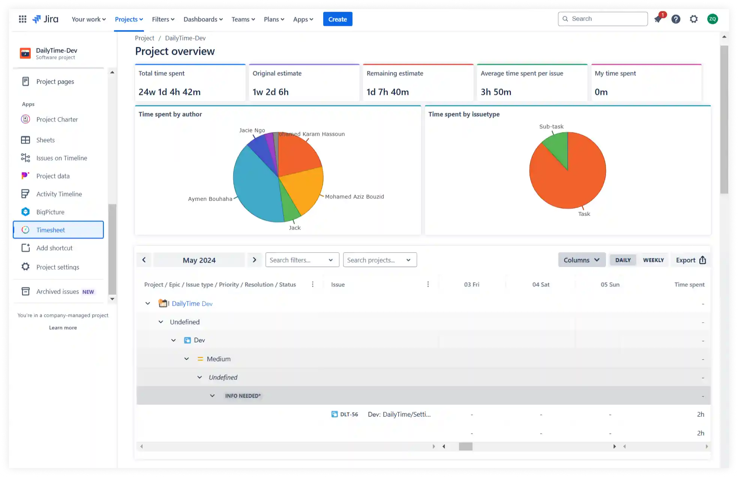Click the Archived issues box icon
Image resolution: width=738 pixels, height=477 pixels.
pyautogui.click(x=25, y=291)
